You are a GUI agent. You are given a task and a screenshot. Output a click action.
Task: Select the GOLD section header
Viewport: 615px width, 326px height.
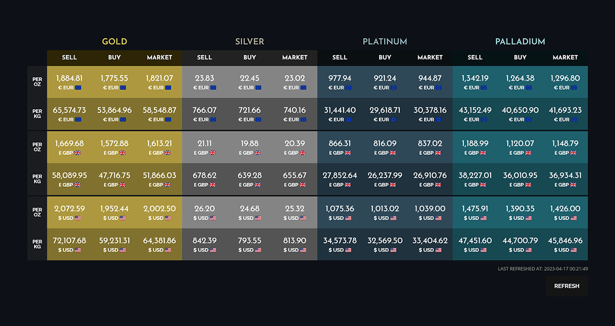point(114,42)
